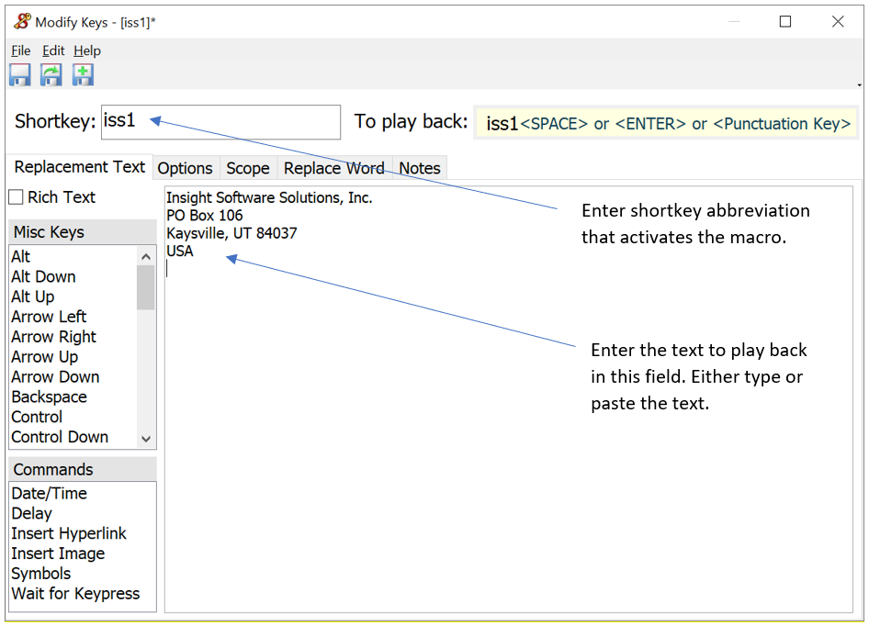Select Backspace in Misc Keys list
Screen dimensions: 869x626
point(49,397)
